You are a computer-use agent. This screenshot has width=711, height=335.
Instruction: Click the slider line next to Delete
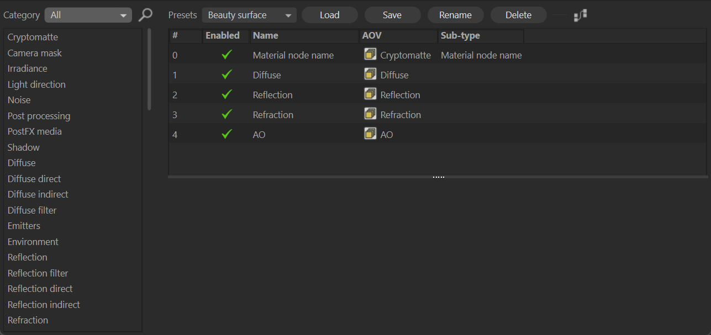click(x=560, y=15)
